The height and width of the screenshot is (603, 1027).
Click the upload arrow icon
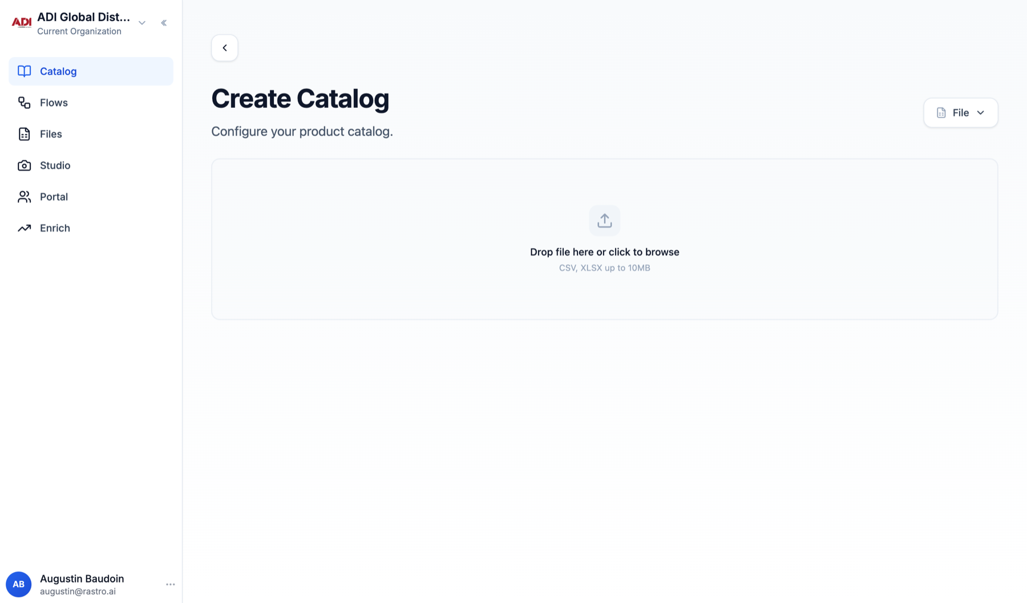click(605, 221)
